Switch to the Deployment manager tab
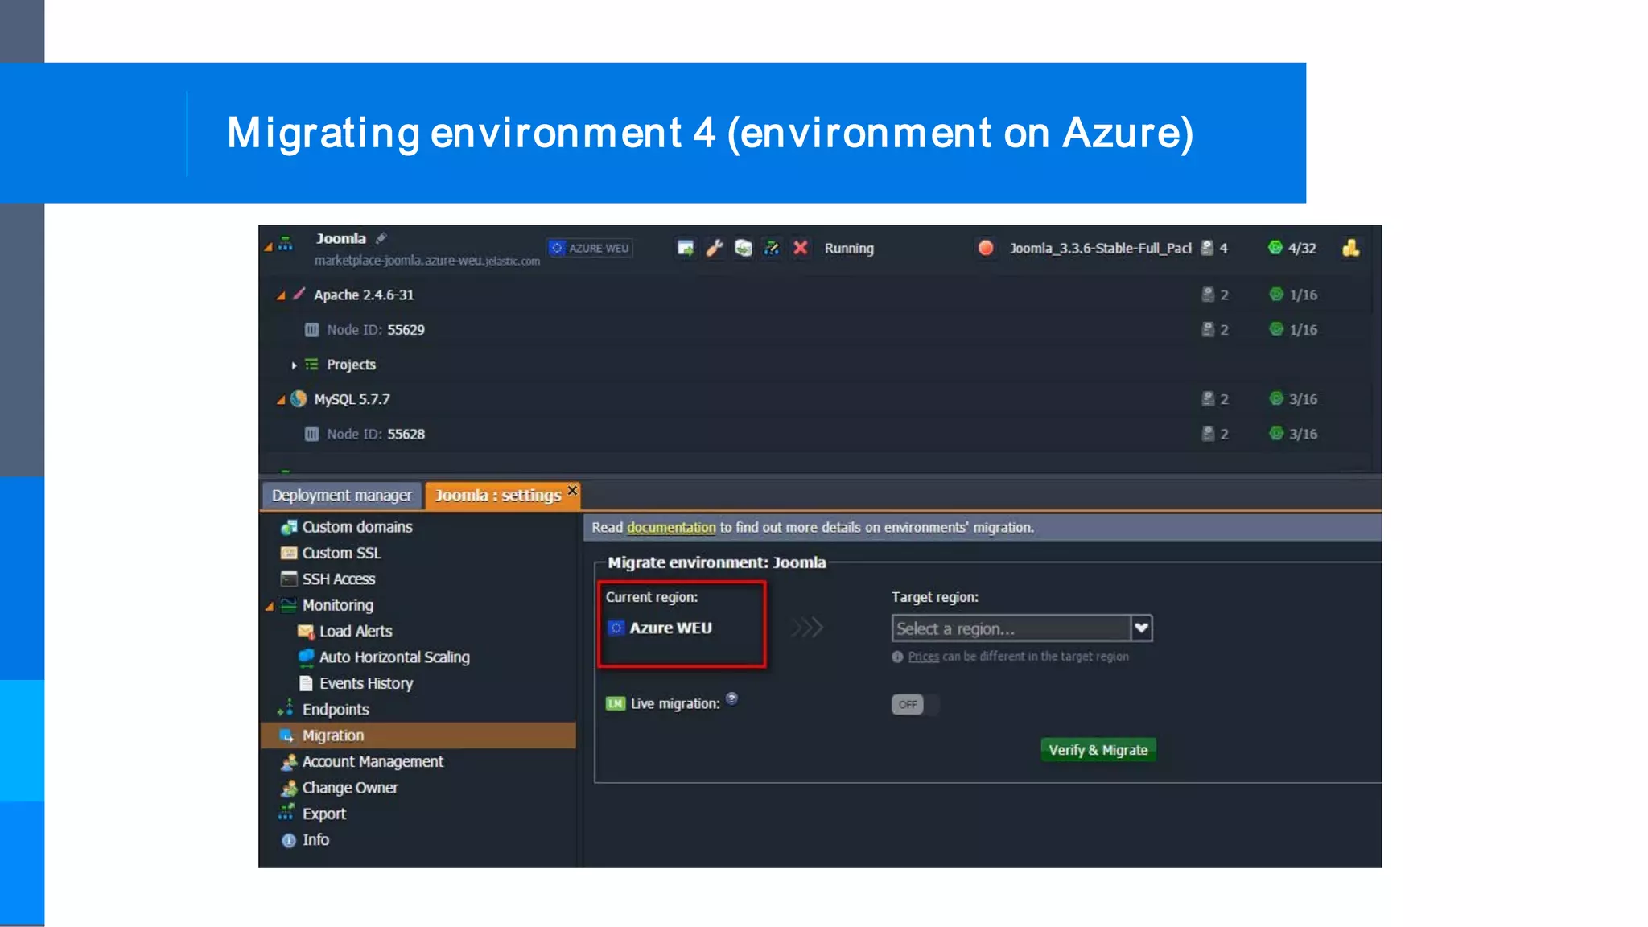Viewport: 1648px width, 927px height. pyautogui.click(x=342, y=495)
